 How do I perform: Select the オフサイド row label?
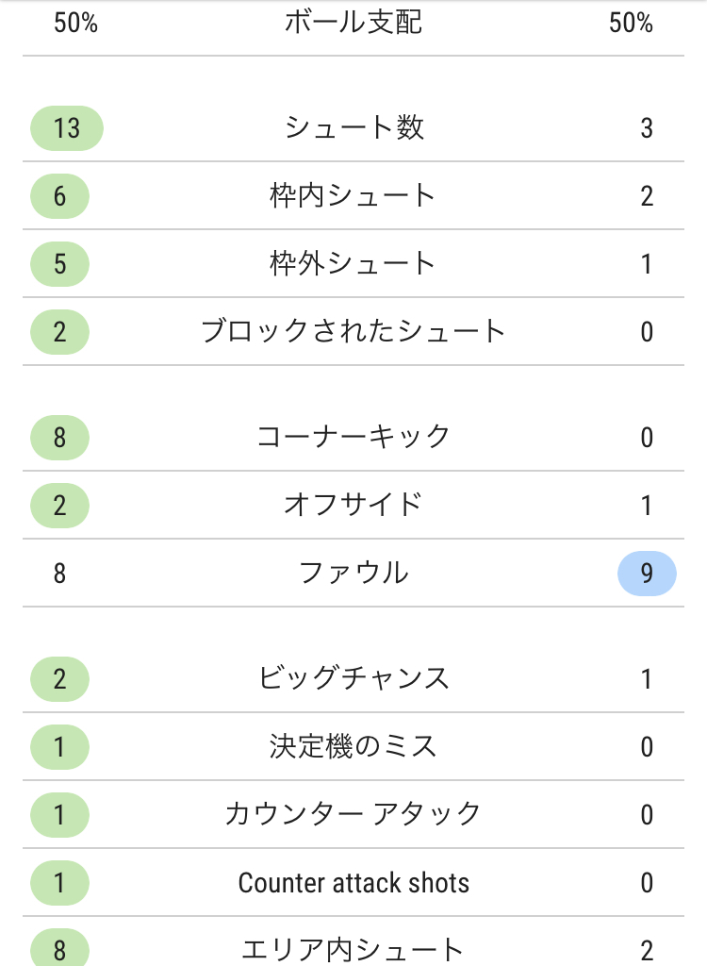coord(353,505)
